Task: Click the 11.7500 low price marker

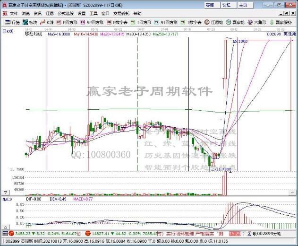Action: point(224,169)
